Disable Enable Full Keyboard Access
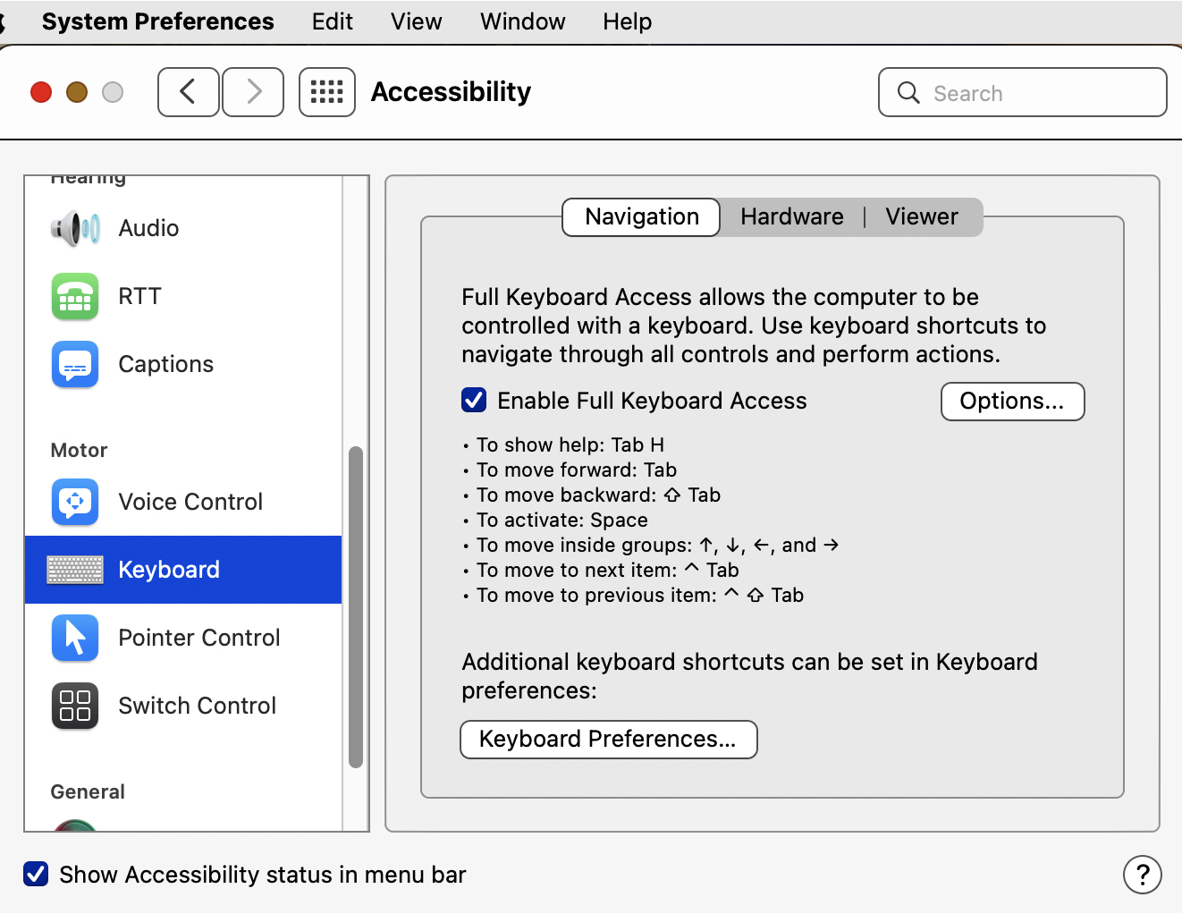The height and width of the screenshot is (914, 1182). click(473, 400)
